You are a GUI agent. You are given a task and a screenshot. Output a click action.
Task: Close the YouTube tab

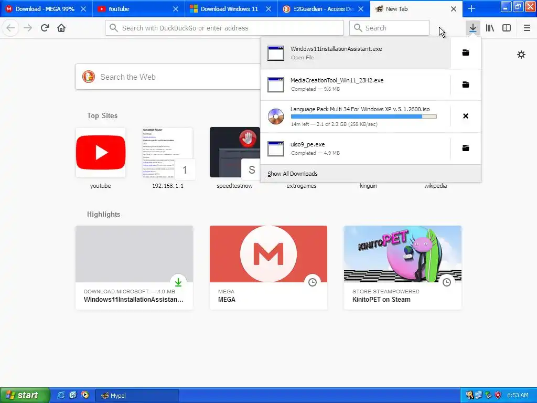tap(175, 9)
